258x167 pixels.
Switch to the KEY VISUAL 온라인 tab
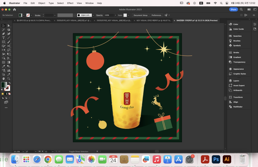coord(154,21)
